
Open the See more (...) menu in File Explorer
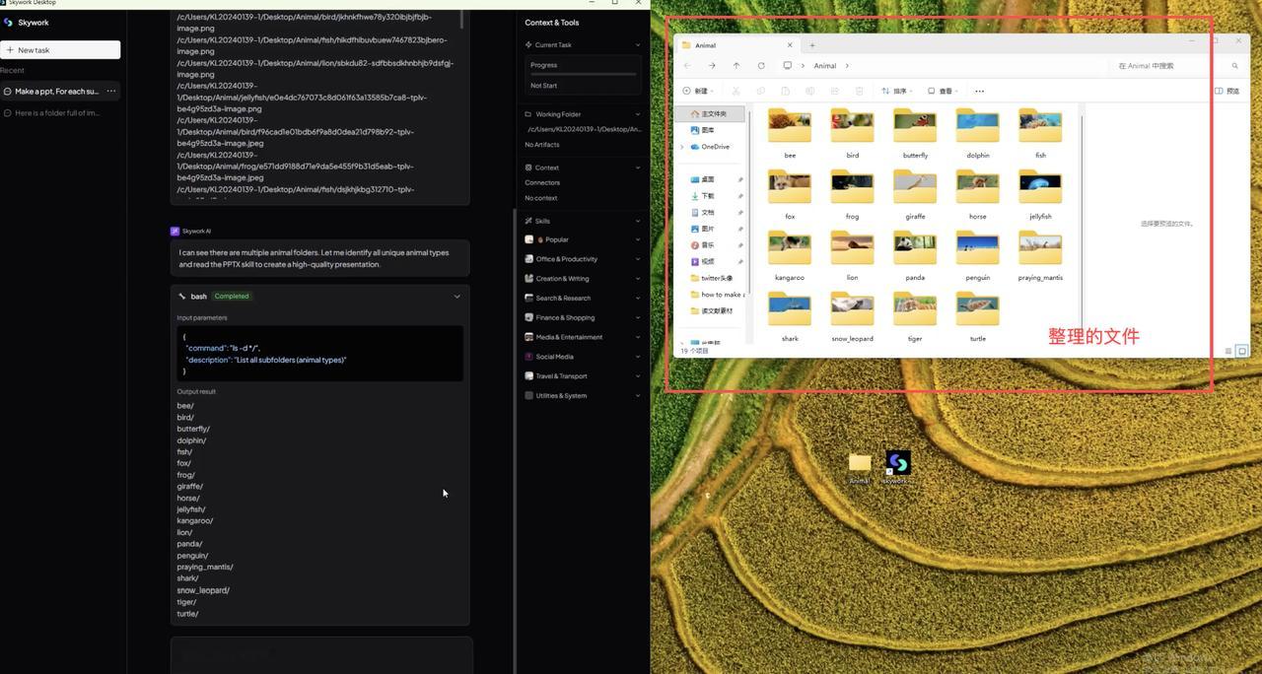coord(979,91)
